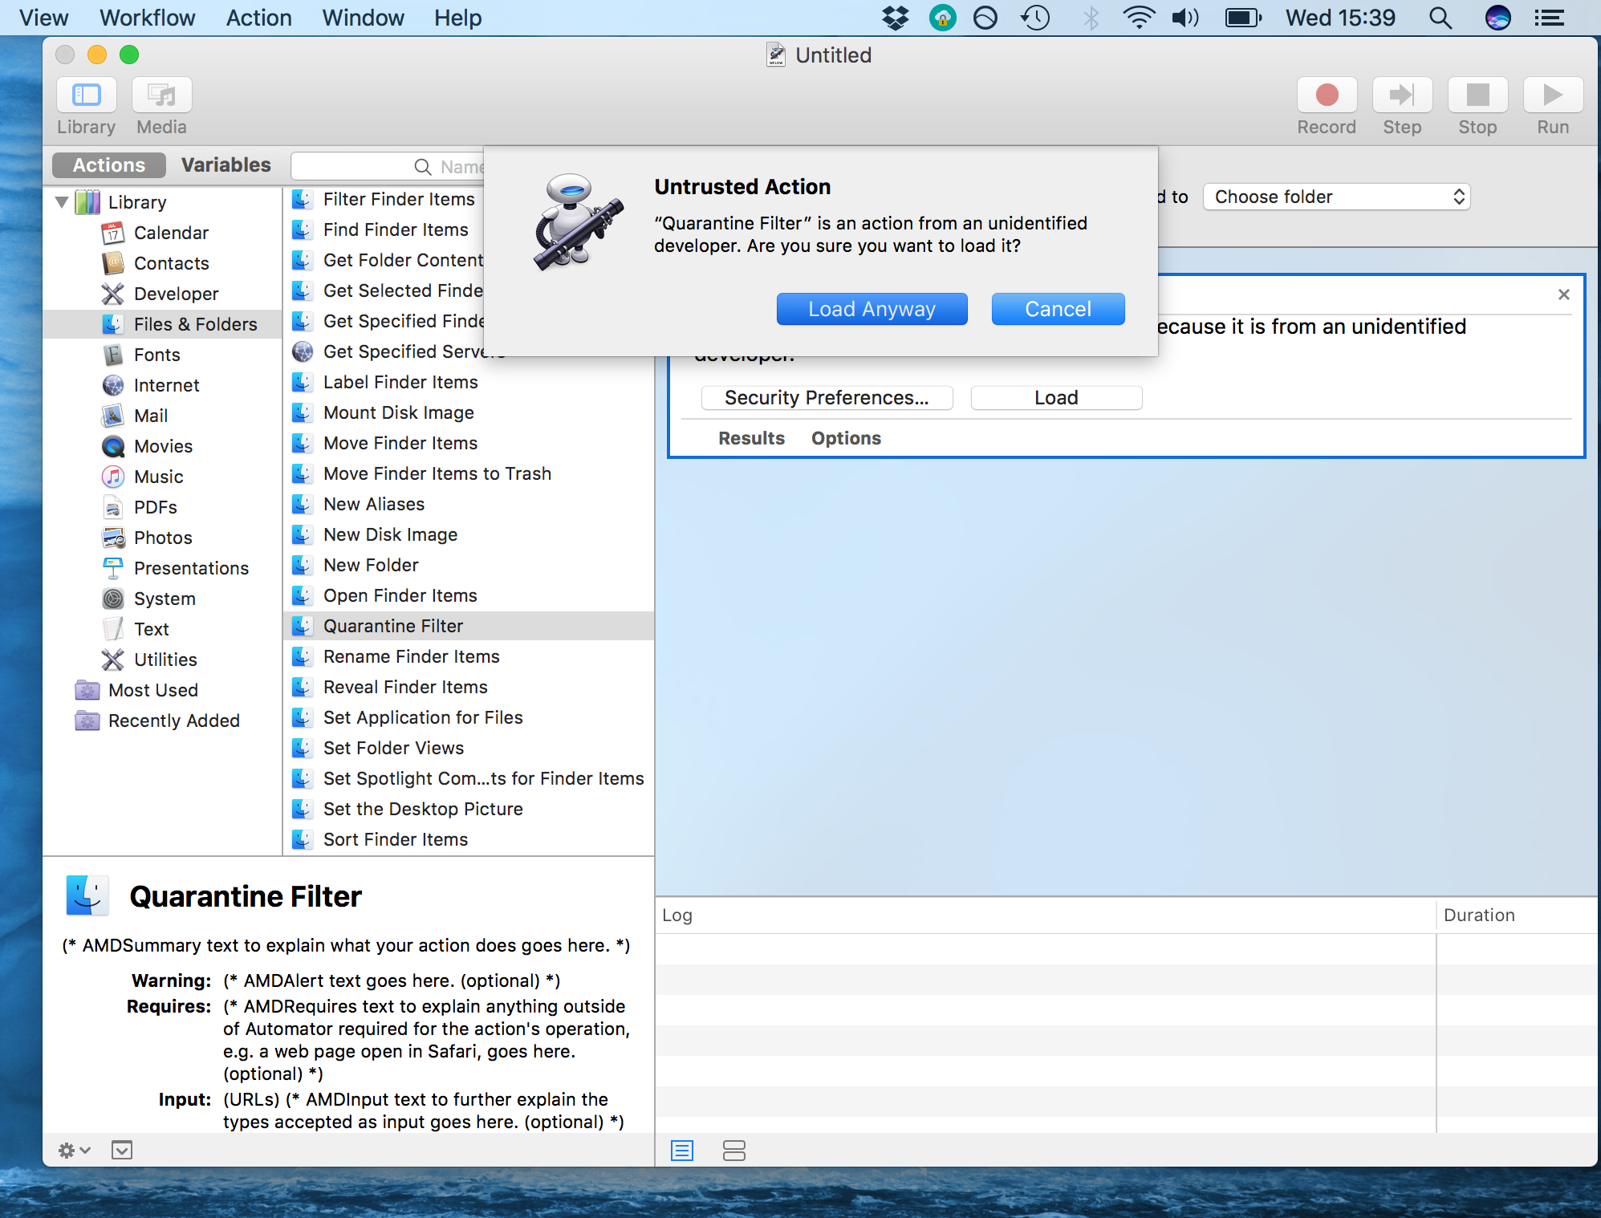The height and width of the screenshot is (1218, 1601).
Task: Select the Move Finder Items to Trash action
Action: coord(469,473)
